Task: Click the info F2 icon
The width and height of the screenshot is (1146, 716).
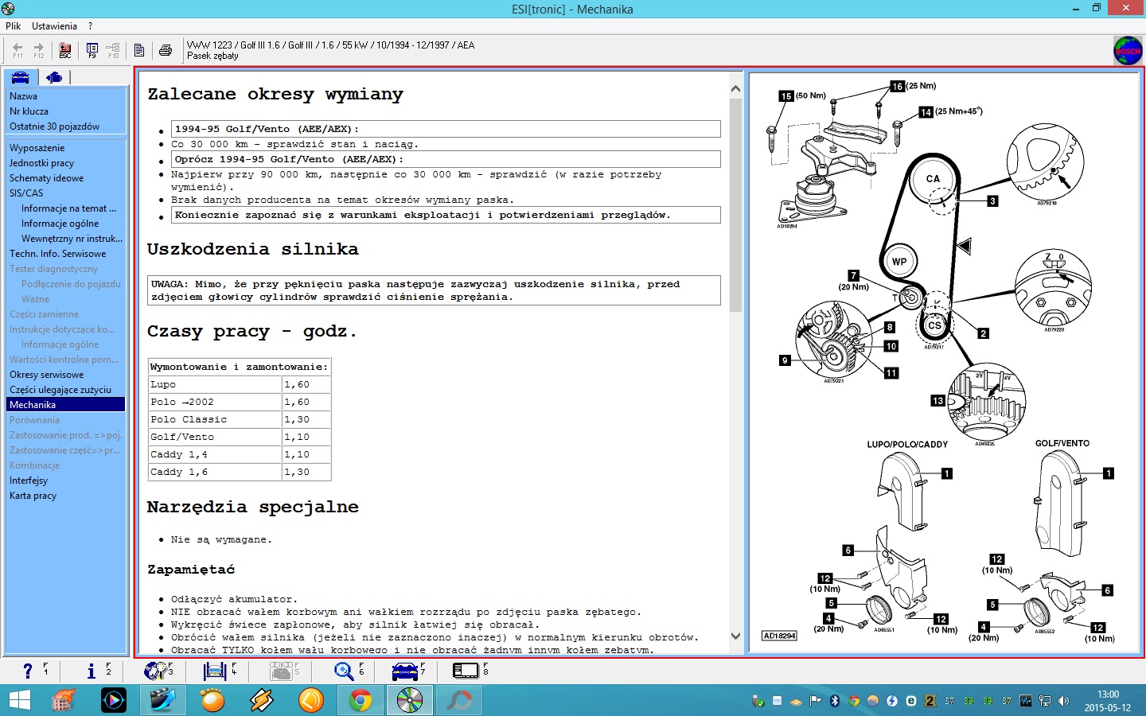Action: tap(92, 671)
